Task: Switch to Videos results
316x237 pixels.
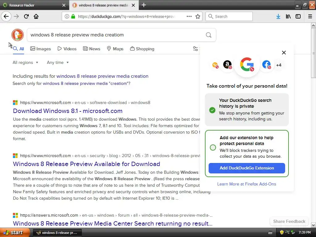Action: pos(67,49)
